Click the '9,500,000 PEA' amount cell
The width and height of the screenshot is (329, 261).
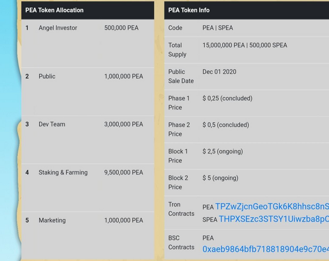[123, 172]
